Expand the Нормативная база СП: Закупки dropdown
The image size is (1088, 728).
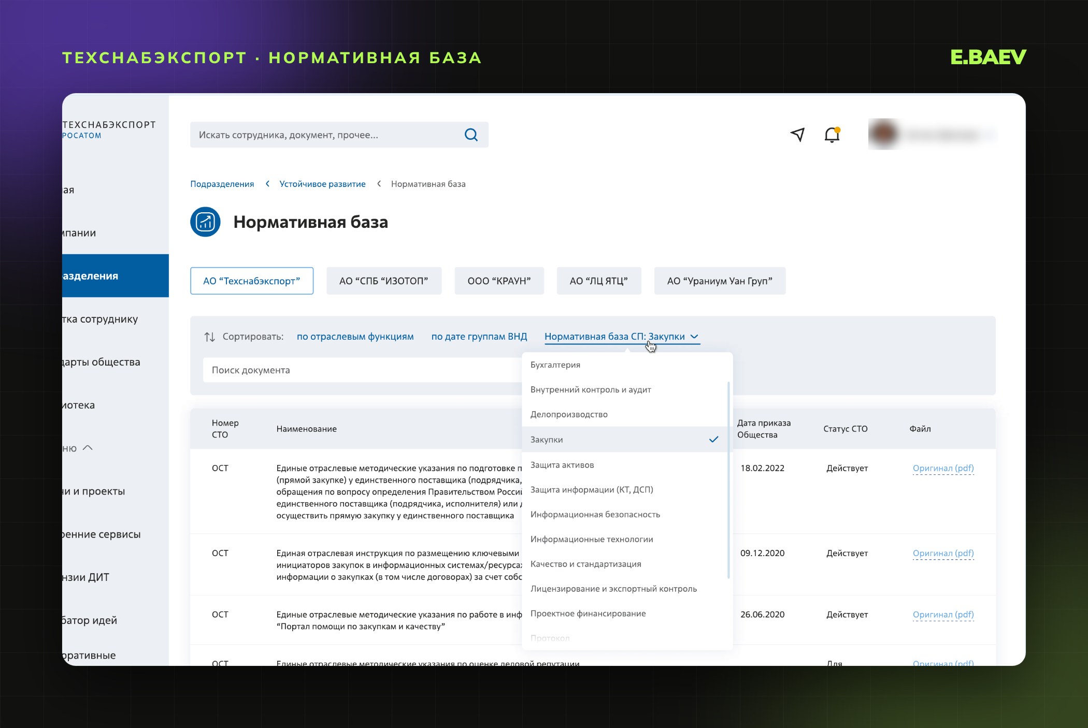click(622, 337)
